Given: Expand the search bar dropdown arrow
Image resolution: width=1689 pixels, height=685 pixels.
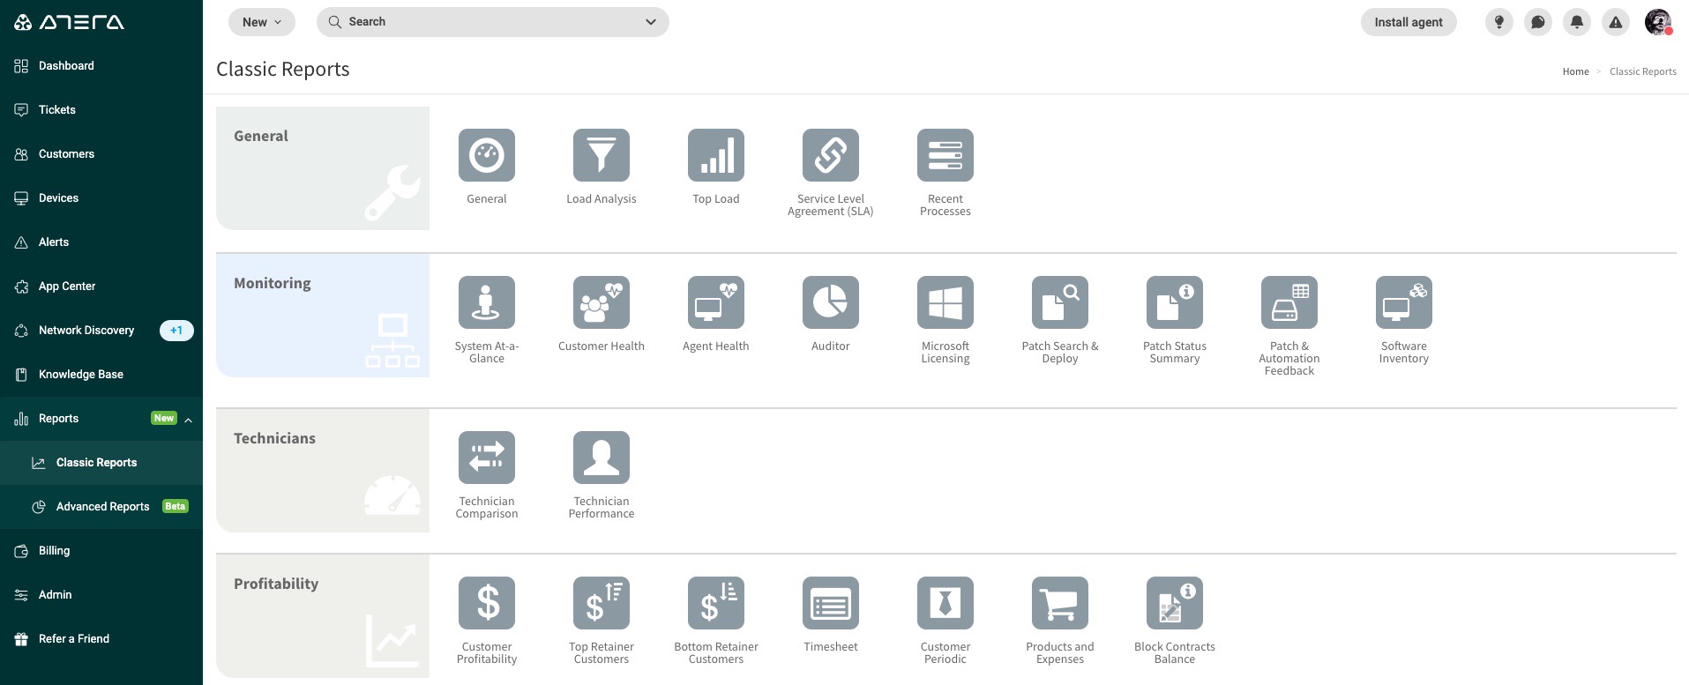Looking at the screenshot, I should (x=651, y=22).
